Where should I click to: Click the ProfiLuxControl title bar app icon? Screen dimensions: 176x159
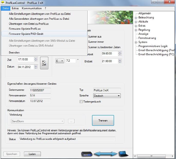click(x=3, y=3)
